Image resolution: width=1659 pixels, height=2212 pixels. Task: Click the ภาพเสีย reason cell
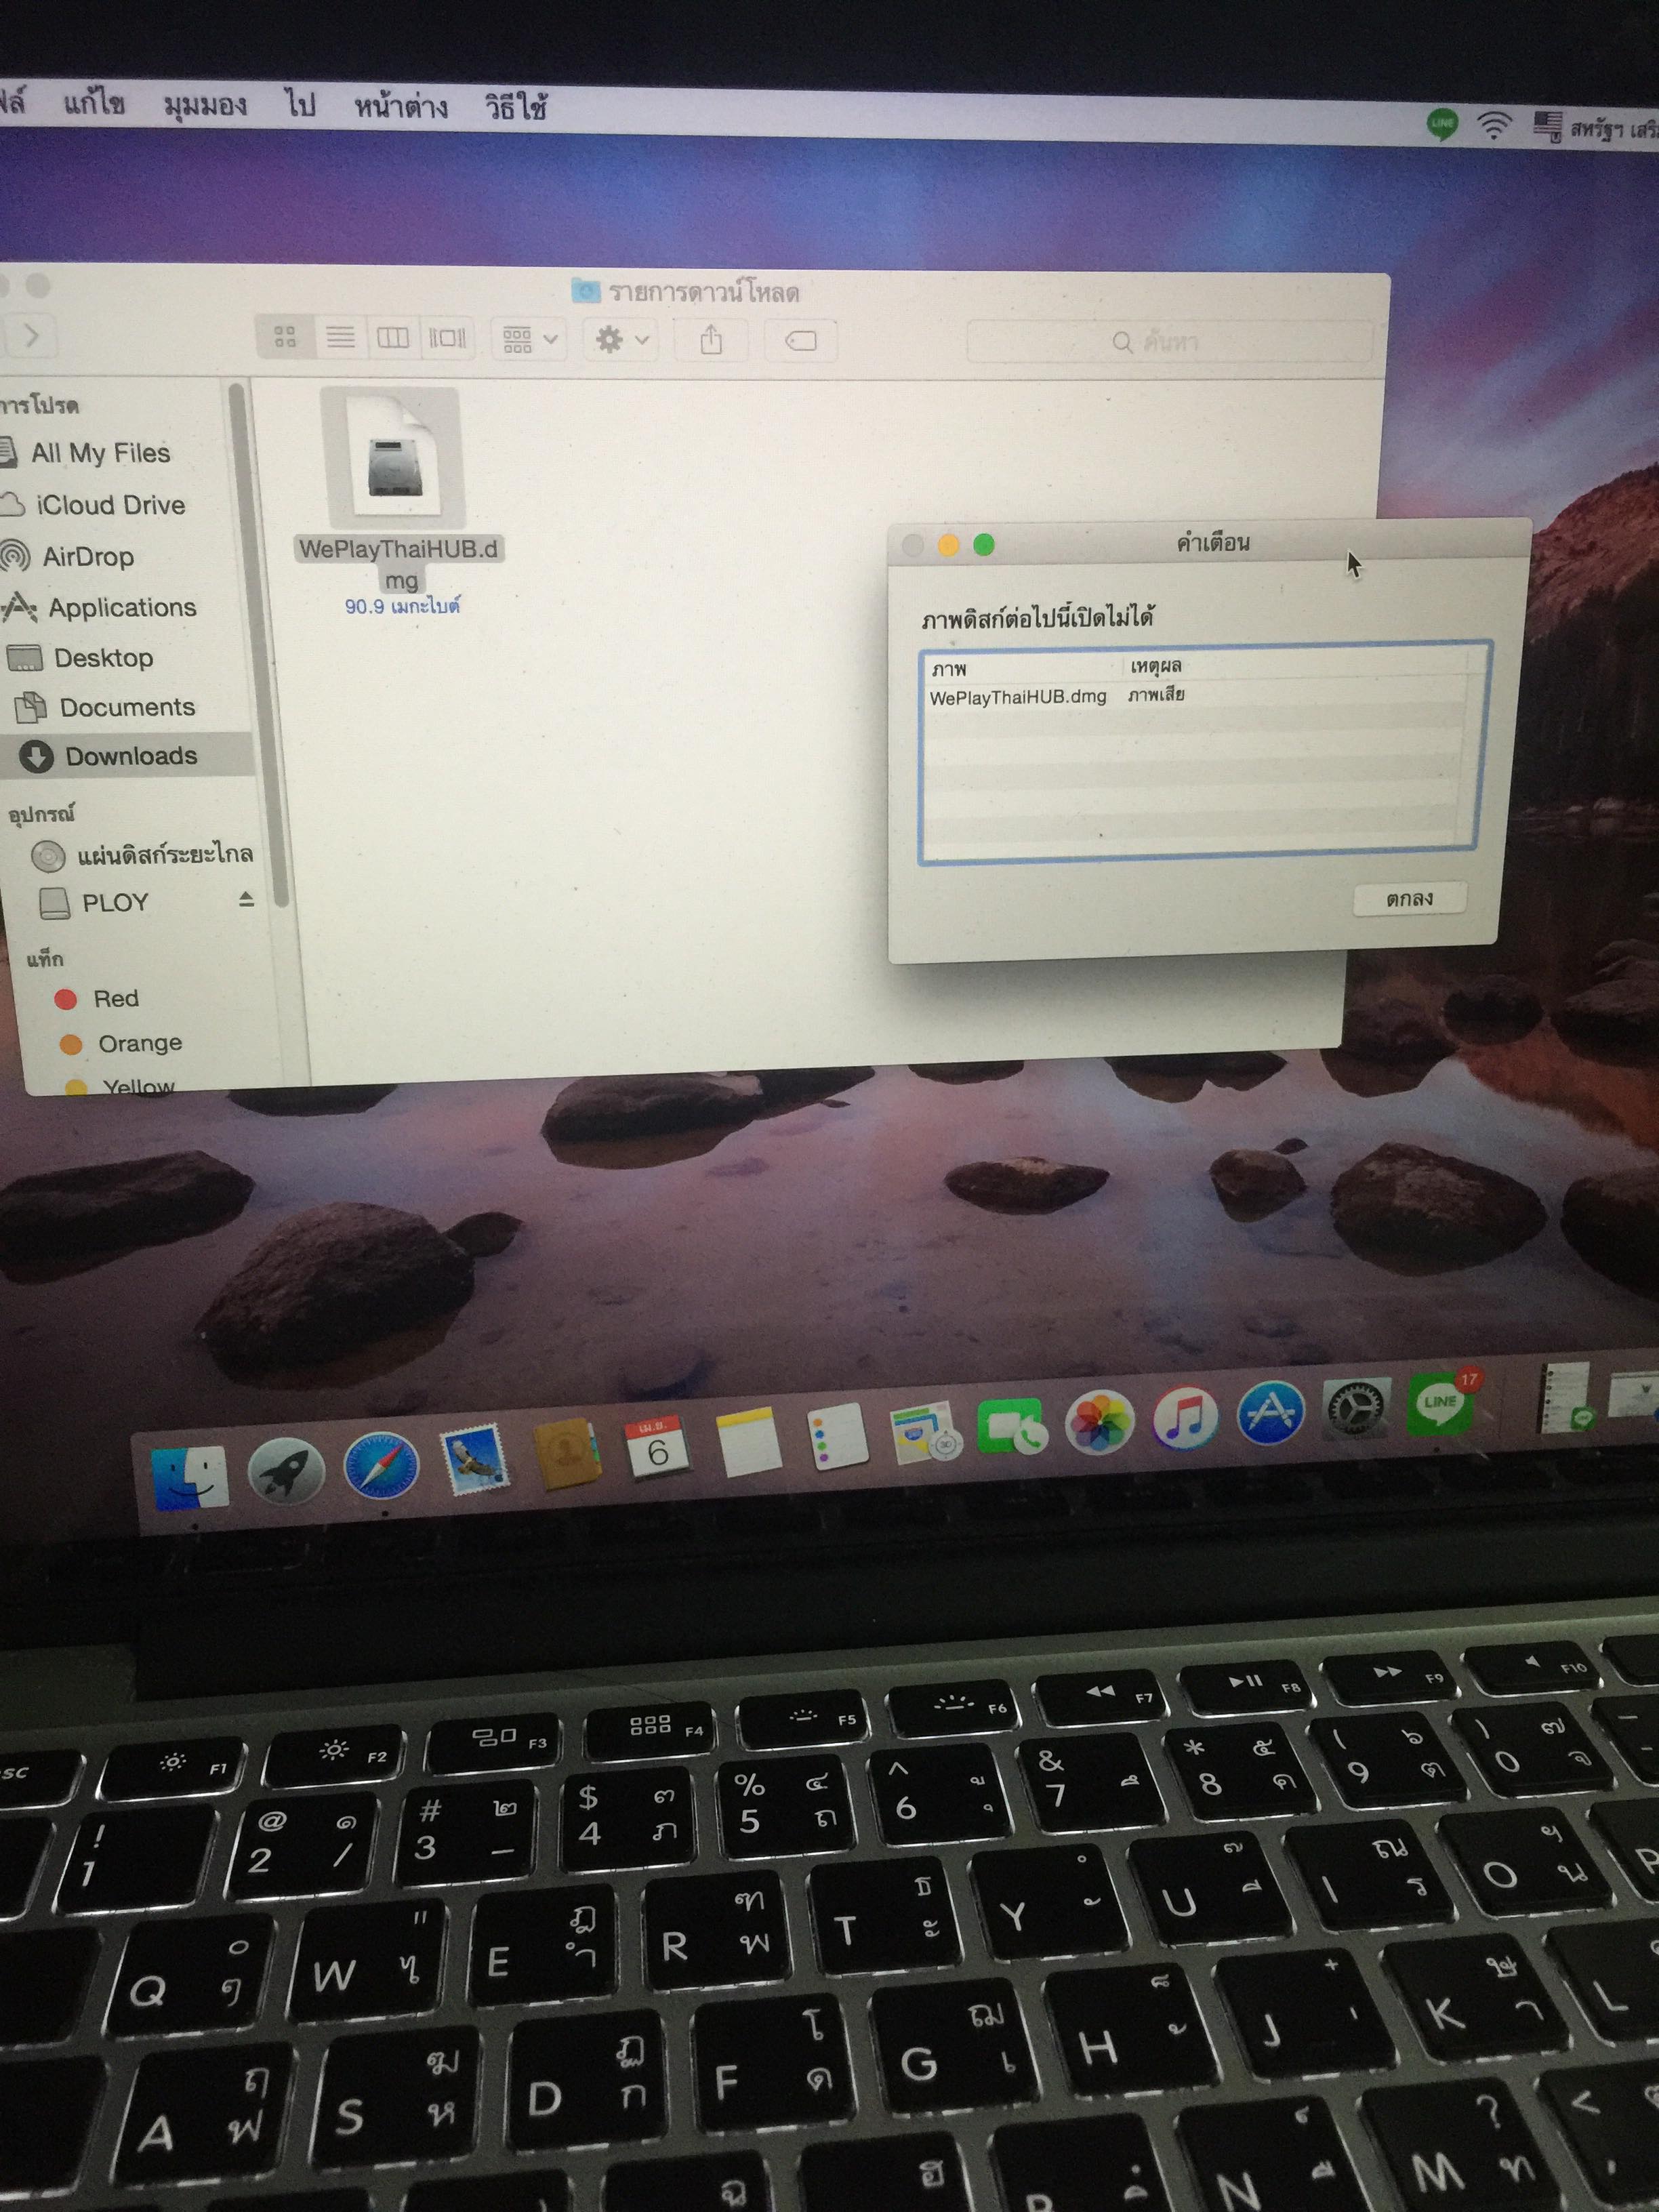point(1156,694)
